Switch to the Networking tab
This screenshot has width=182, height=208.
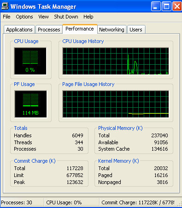point(112,30)
